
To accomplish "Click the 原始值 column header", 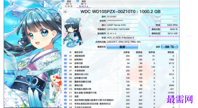I will [x=171, y=52].
